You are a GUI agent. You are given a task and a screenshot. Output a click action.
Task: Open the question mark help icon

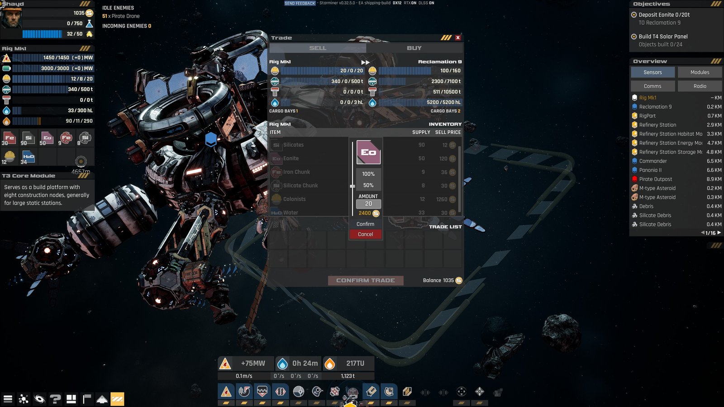click(55, 399)
